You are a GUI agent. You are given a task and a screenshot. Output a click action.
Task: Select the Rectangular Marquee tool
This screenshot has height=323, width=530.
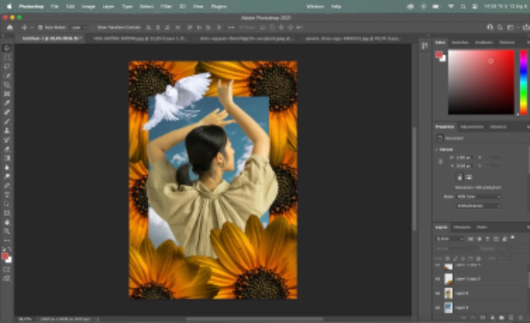[7, 57]
